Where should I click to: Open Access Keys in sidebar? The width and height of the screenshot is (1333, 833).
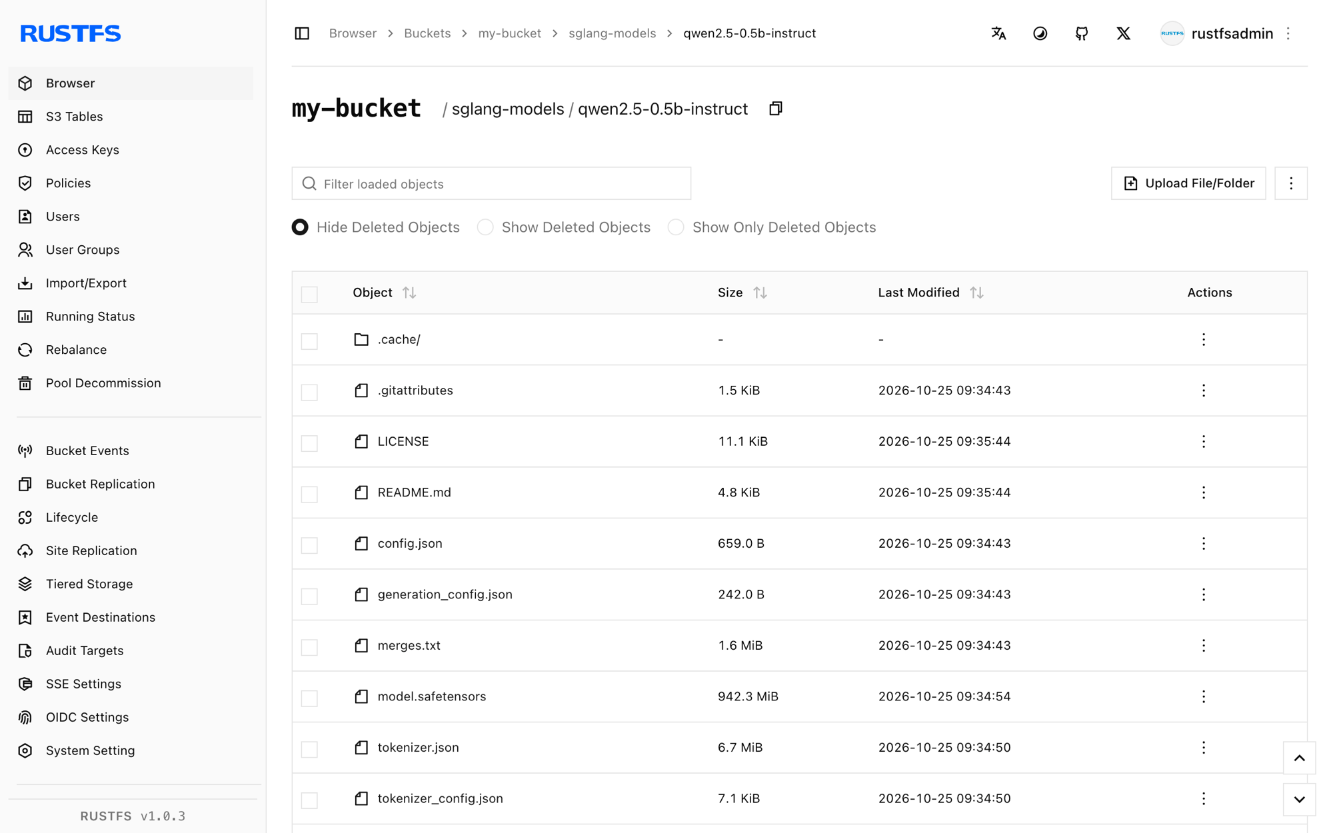click(131, 150)
